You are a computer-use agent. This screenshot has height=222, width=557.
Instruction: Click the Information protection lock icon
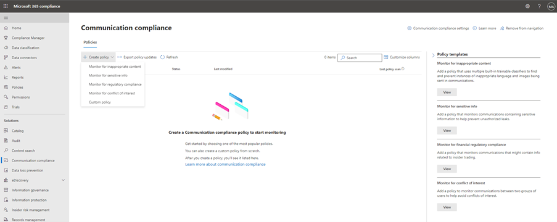6,200
